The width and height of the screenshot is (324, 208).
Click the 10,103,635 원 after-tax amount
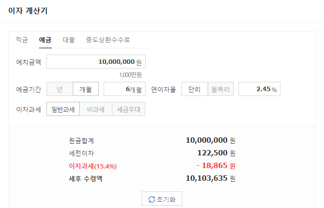[211, 178]
